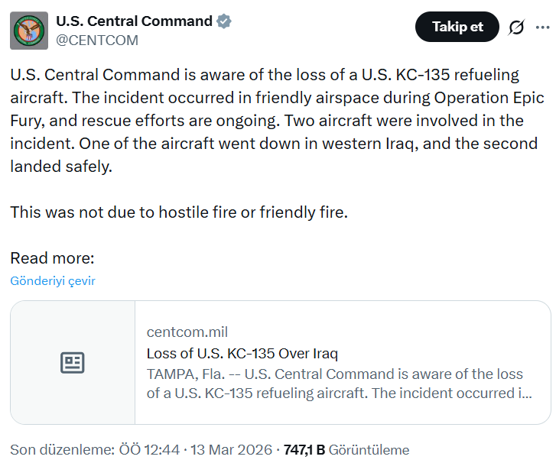Open the 747,1 B Görüntüleme view count

click(346, 449)
